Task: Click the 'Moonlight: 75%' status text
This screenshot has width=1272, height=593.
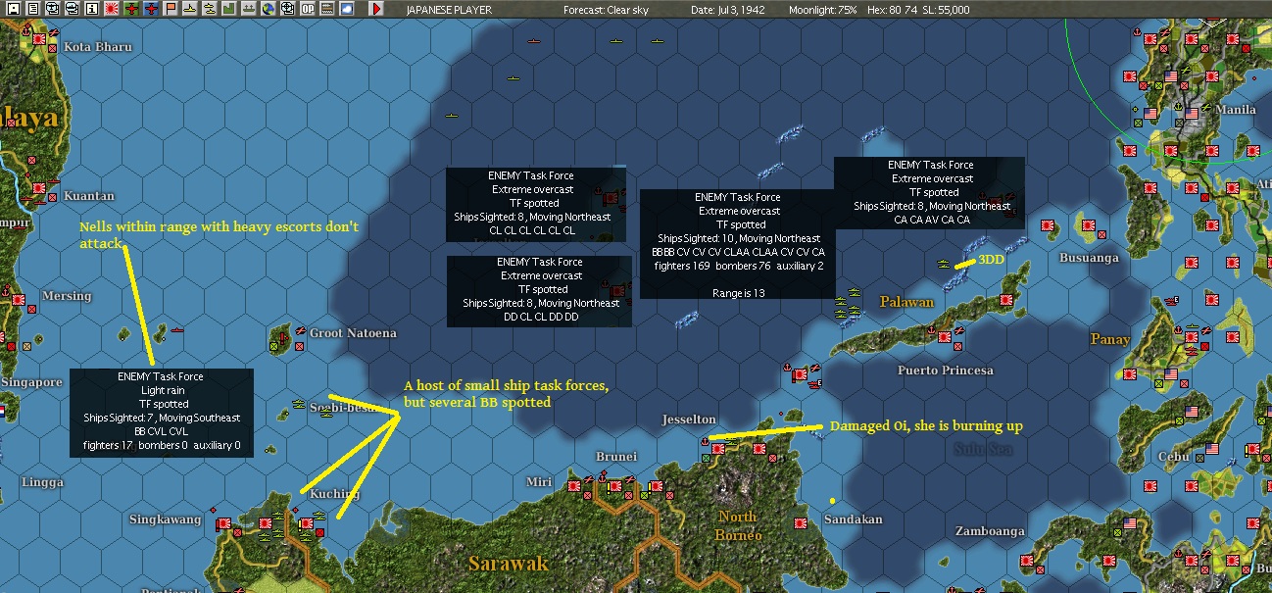Action: click(825, 10)
